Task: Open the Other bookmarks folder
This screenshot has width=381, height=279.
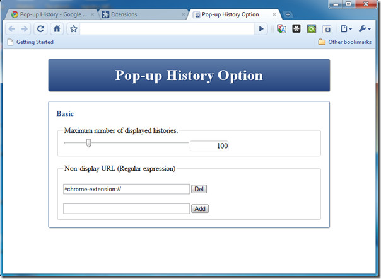Action: coord(345,42)
